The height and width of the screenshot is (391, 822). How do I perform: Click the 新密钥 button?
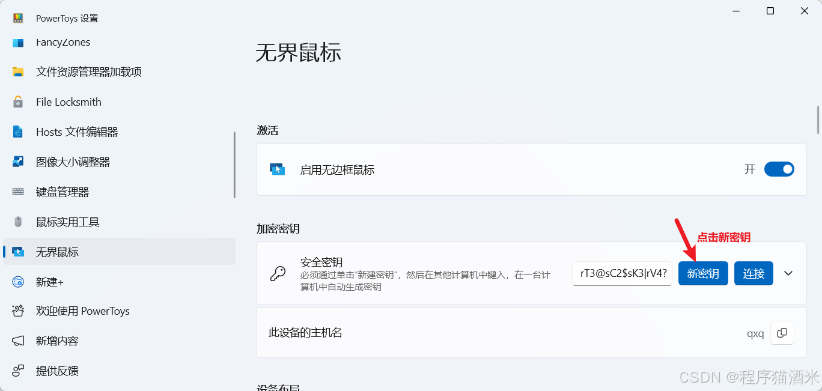703,274
